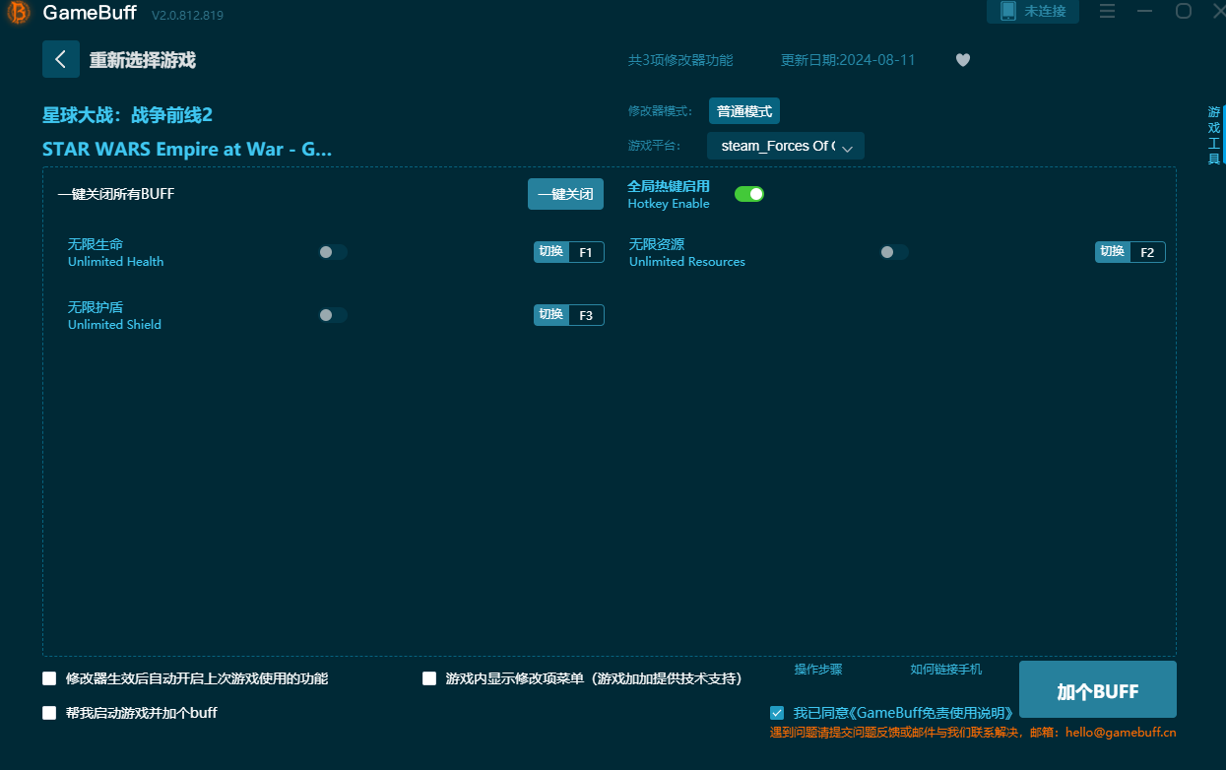This screenshot has width=1226, height=770.
Task: Open the steam_Forces platform dropdown
Action: point(786,146)
